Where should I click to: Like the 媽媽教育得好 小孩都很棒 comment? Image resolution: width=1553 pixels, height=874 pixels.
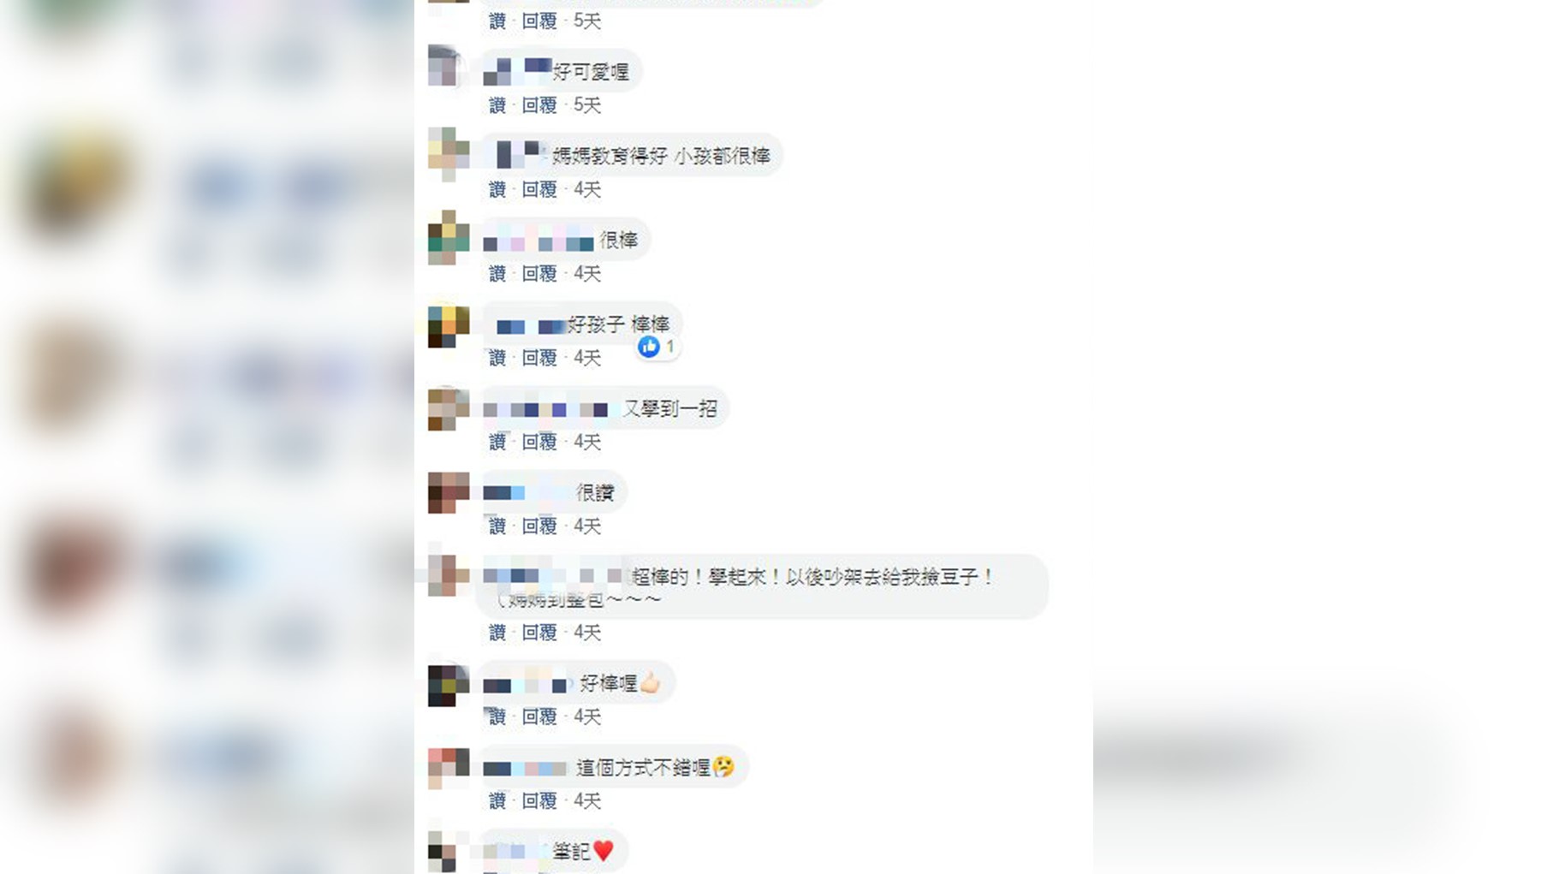tap(497, 189)
